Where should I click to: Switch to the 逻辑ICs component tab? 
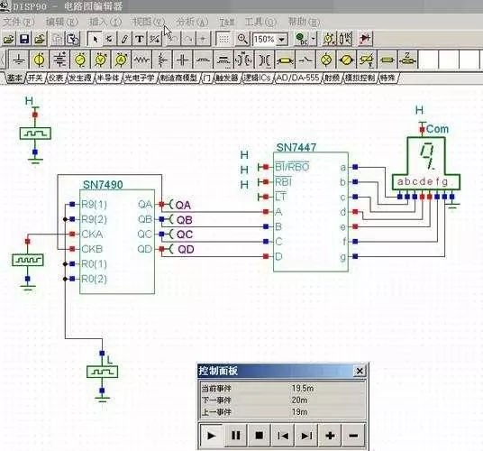[257, 78]
